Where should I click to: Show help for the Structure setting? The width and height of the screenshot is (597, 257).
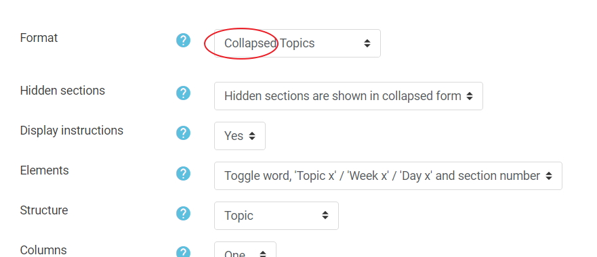pos(183,213)
